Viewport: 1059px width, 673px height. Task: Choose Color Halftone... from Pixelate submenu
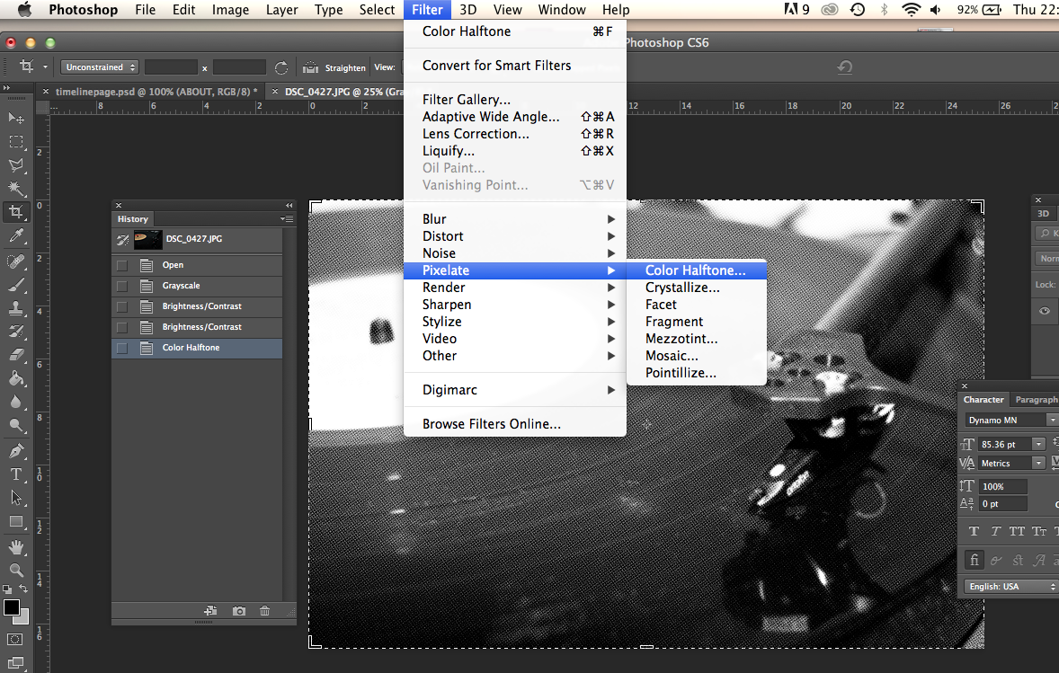pos(697,270)
